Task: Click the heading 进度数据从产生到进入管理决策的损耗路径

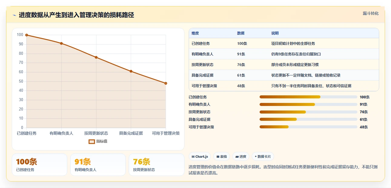Action: point(76,15)
